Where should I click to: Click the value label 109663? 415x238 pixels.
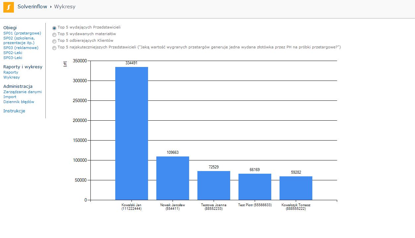[173, 152]
